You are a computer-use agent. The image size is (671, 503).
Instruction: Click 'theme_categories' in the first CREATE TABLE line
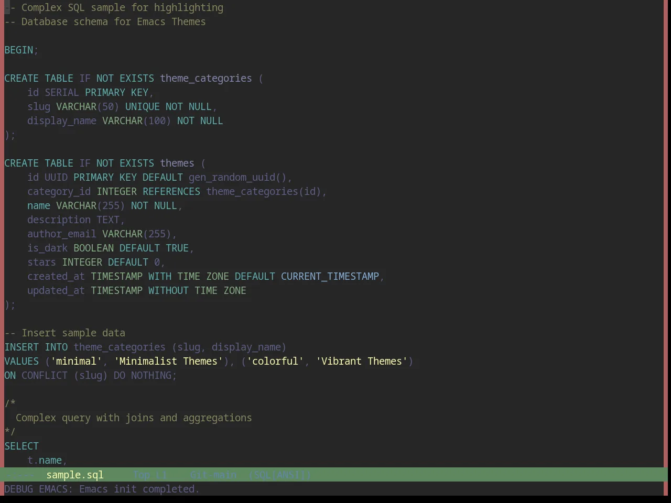point(206,79)
